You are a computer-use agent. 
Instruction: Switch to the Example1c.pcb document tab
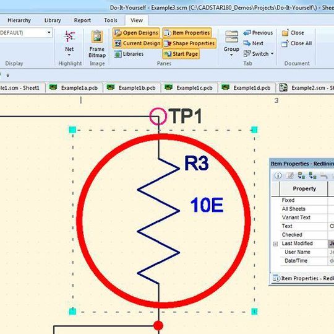coord(189,88)
